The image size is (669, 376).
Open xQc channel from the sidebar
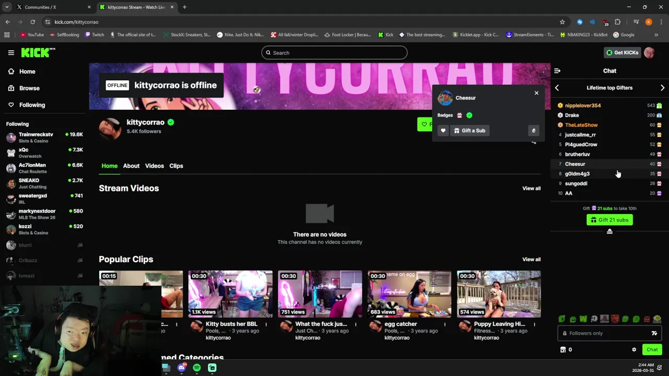tap(44, 152)
